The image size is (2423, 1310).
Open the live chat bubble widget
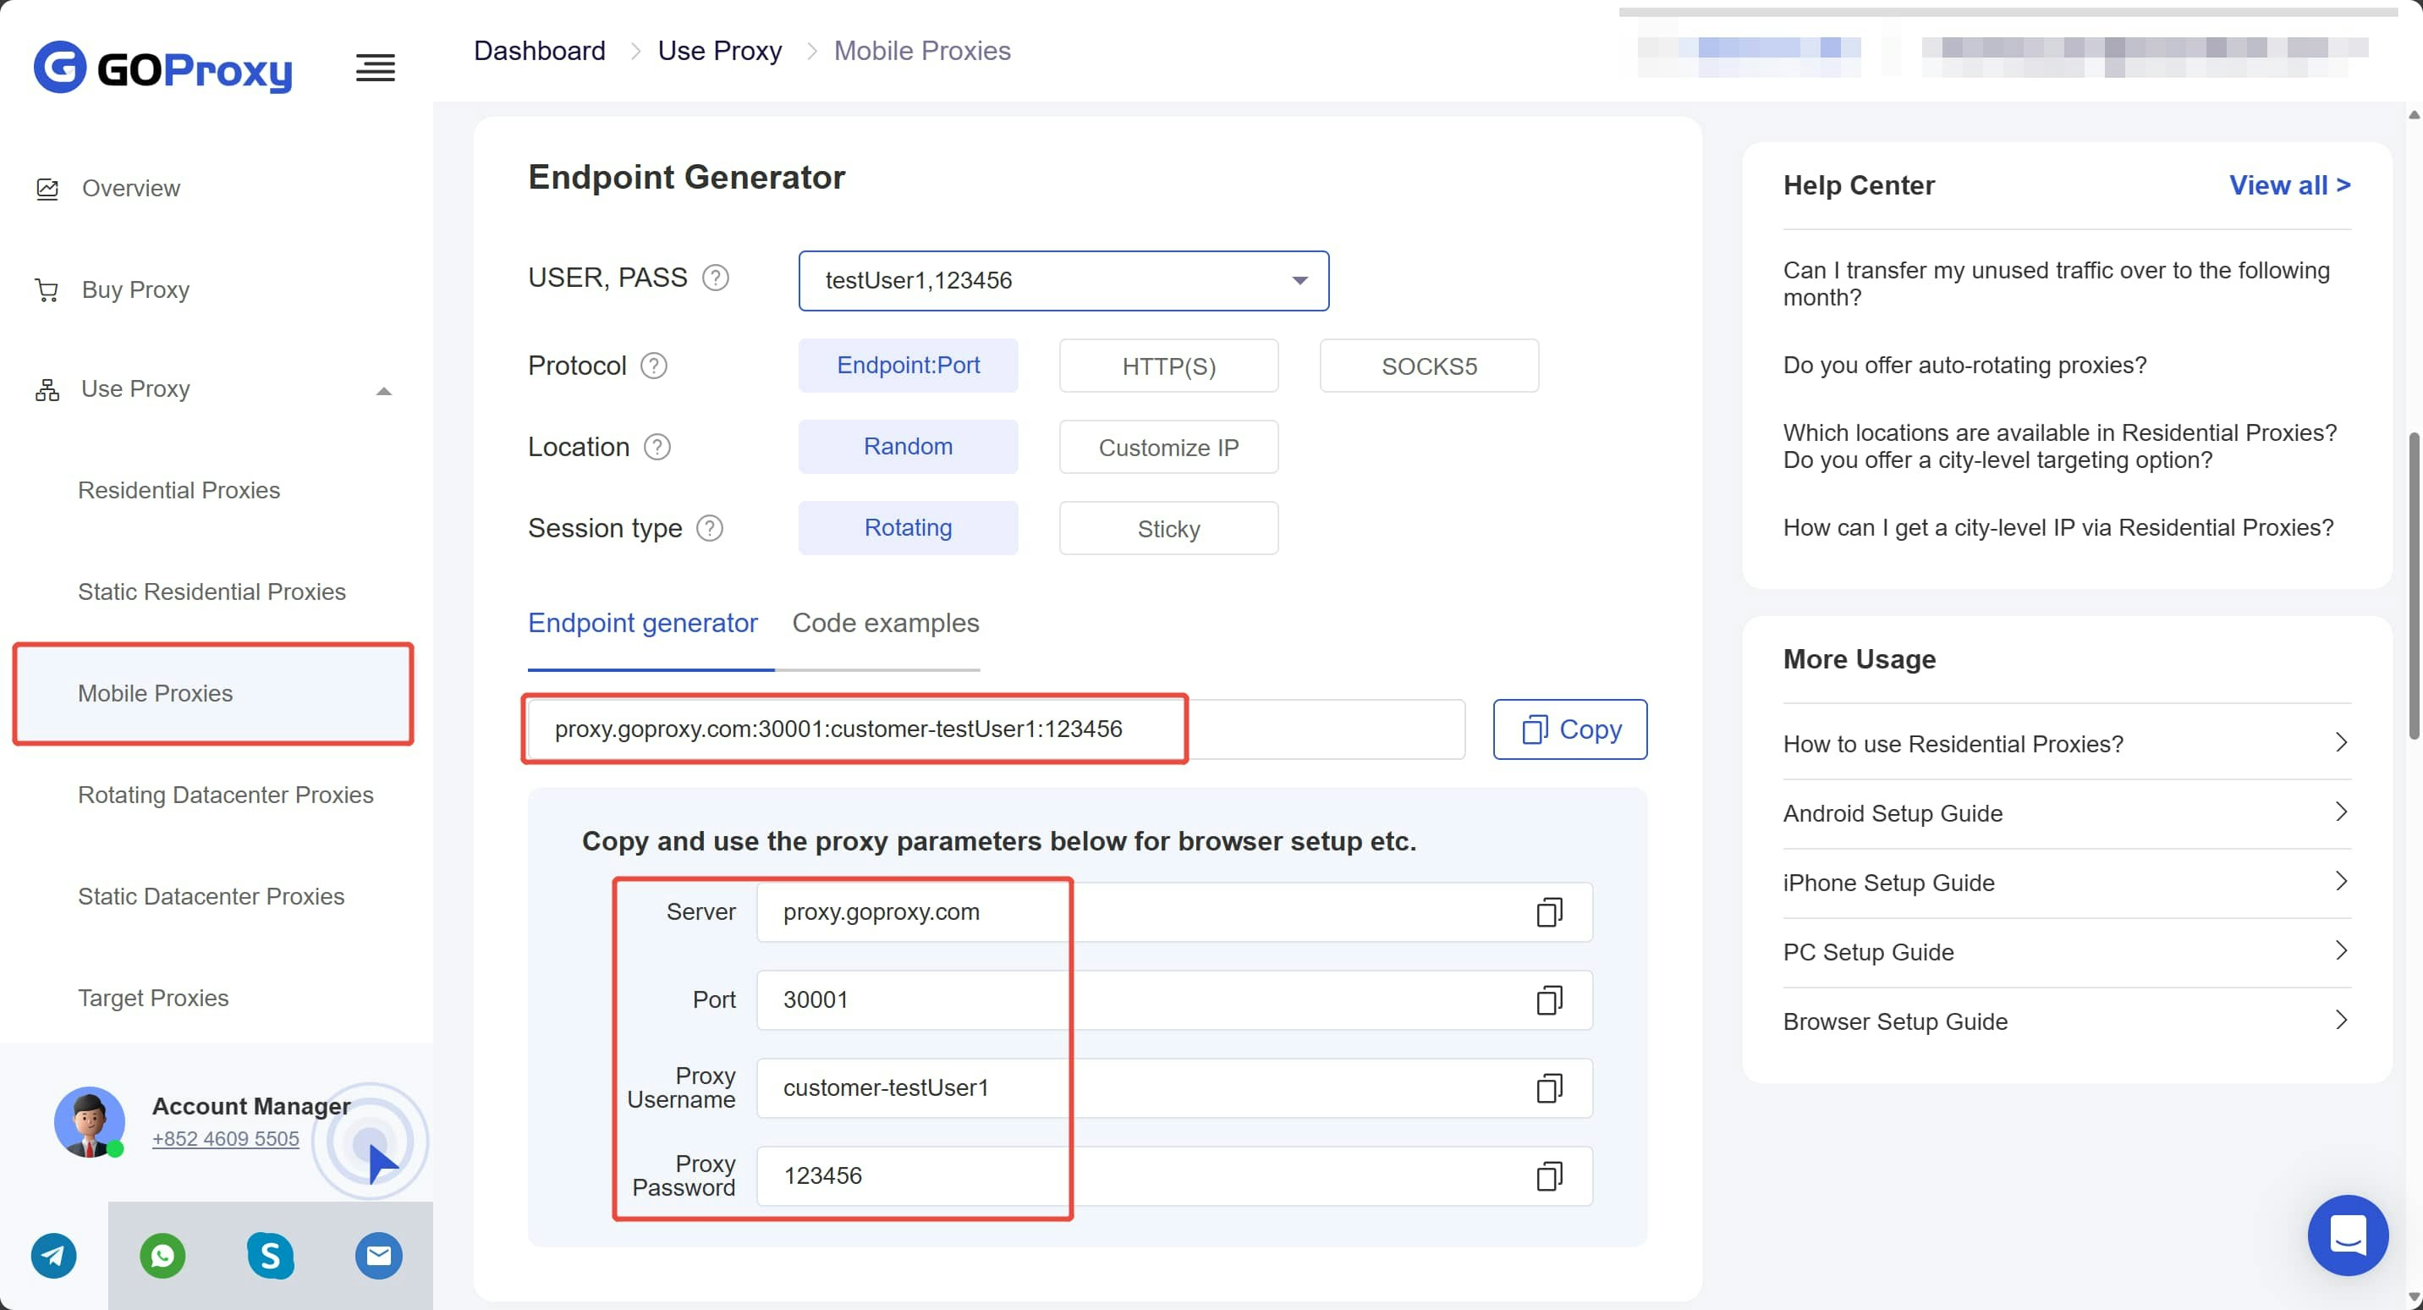2347,1235
